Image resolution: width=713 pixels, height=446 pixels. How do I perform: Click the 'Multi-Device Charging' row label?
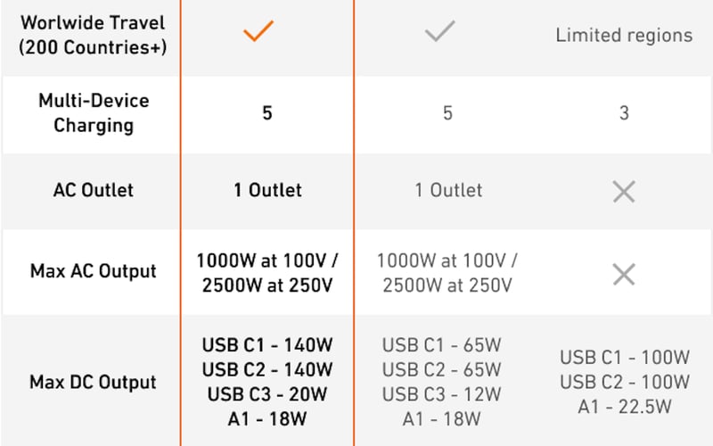93,112
